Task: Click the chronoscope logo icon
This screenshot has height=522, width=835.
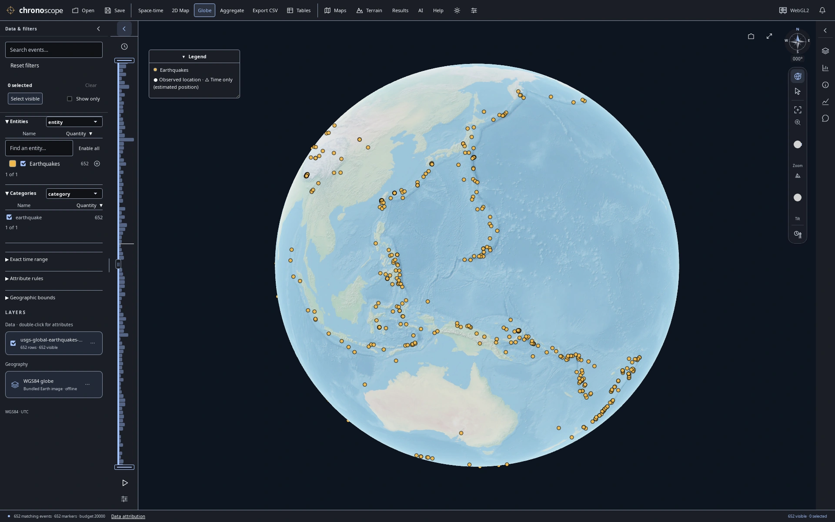Action: coord(11,10)
